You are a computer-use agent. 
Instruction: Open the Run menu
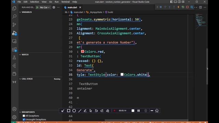56,2
